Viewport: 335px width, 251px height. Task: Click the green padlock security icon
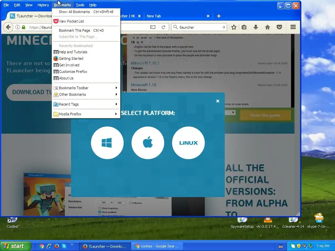point(24,27)
